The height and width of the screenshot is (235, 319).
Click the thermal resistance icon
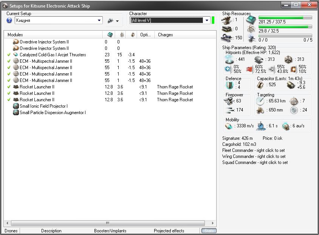pos(249,69)
